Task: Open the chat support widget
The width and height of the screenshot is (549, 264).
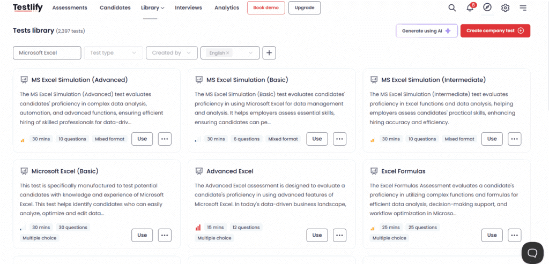Action: (532, 252)
